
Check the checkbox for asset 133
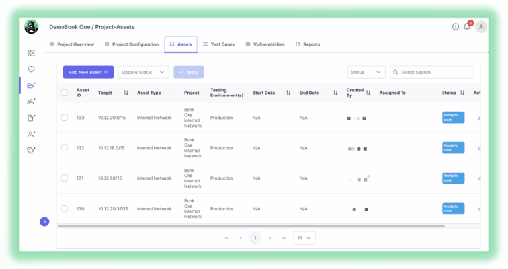tap(64, 118)
